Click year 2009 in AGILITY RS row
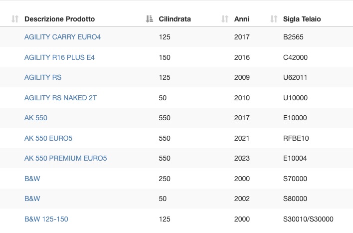 242,77
